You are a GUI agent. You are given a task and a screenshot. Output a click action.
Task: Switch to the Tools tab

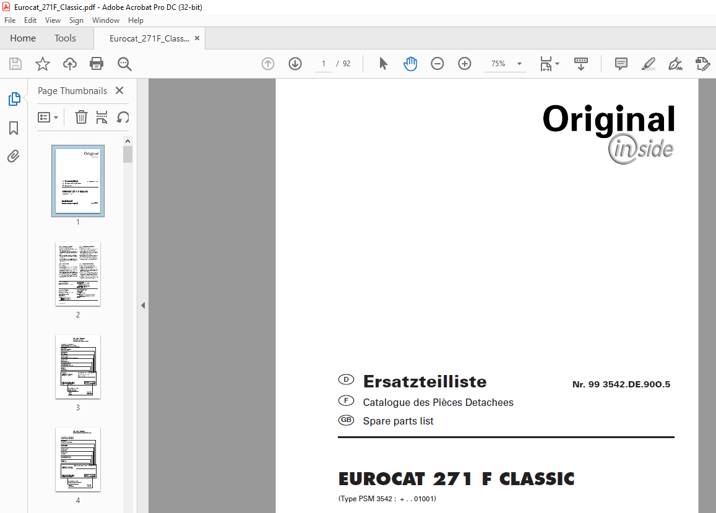(x=66, y=38)
